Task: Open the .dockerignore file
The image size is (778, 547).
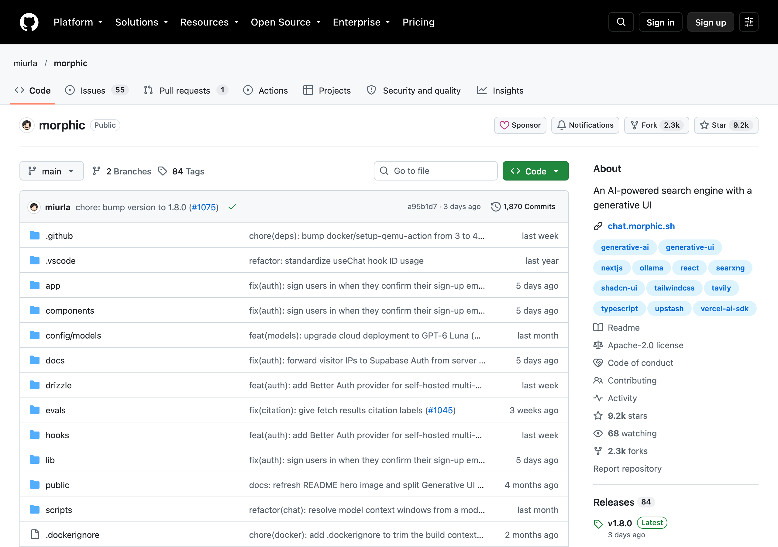Action: click(73, 535)
